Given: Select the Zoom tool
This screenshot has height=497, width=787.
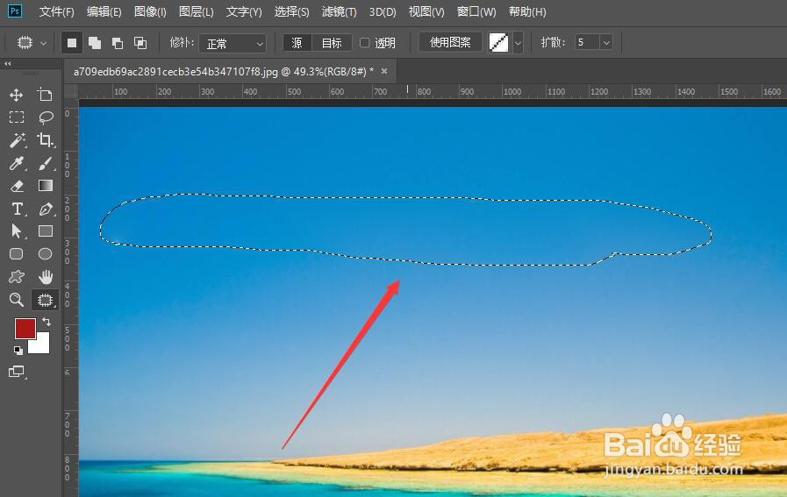Looking at the screenshot, I should point(16,300).
